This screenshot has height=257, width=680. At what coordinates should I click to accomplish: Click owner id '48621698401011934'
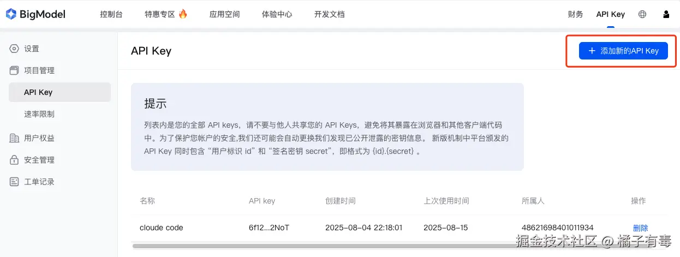(557, 228)
